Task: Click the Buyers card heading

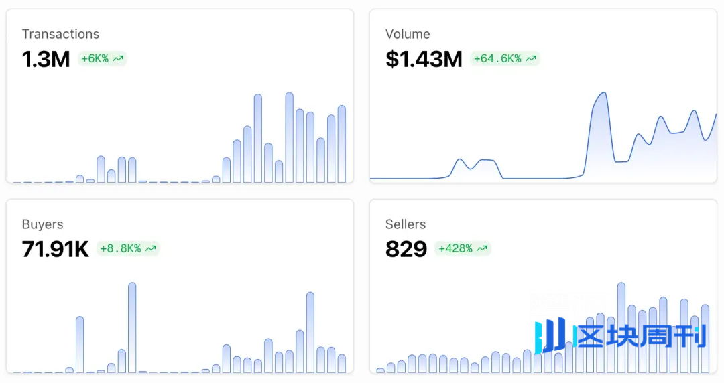Action: click(43, 224)
